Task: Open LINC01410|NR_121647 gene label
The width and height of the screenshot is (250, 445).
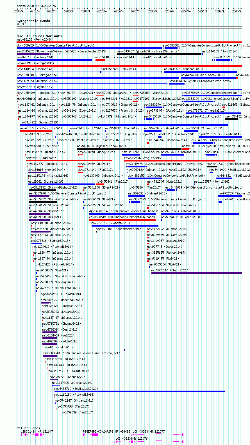Action: 37,432
